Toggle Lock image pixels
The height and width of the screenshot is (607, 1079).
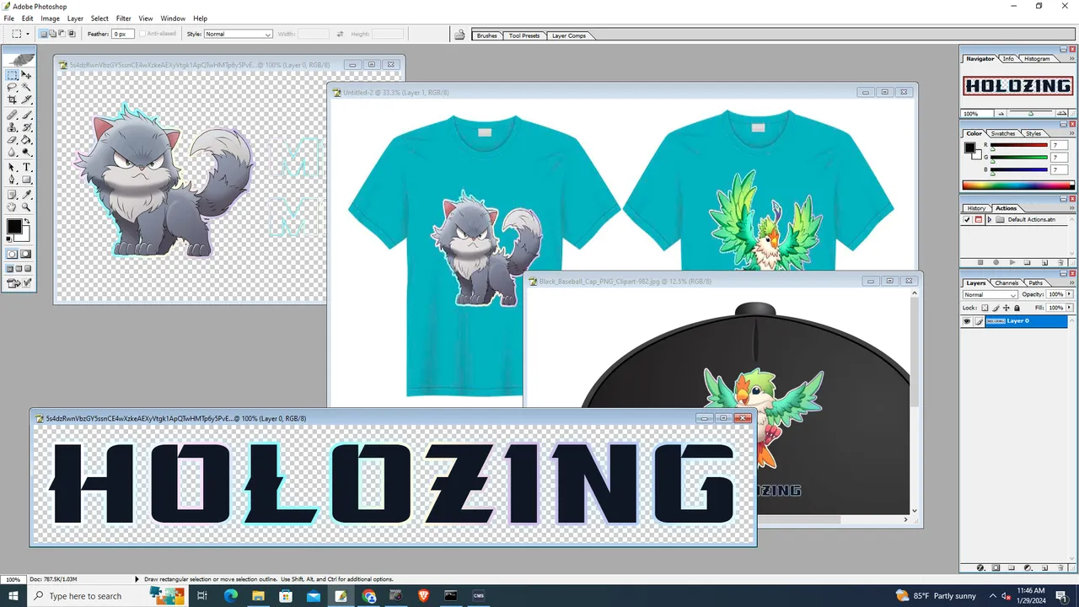tap(996, 308)
